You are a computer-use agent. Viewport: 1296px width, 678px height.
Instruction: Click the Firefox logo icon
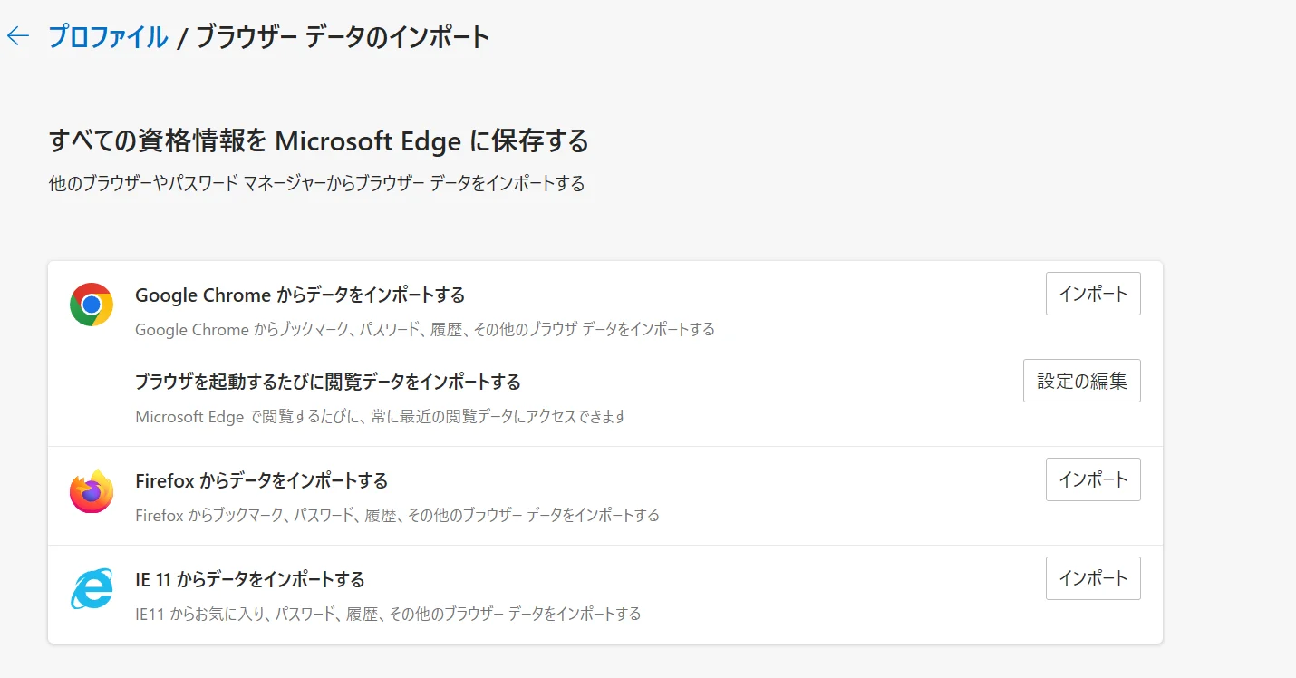point(90,490)
